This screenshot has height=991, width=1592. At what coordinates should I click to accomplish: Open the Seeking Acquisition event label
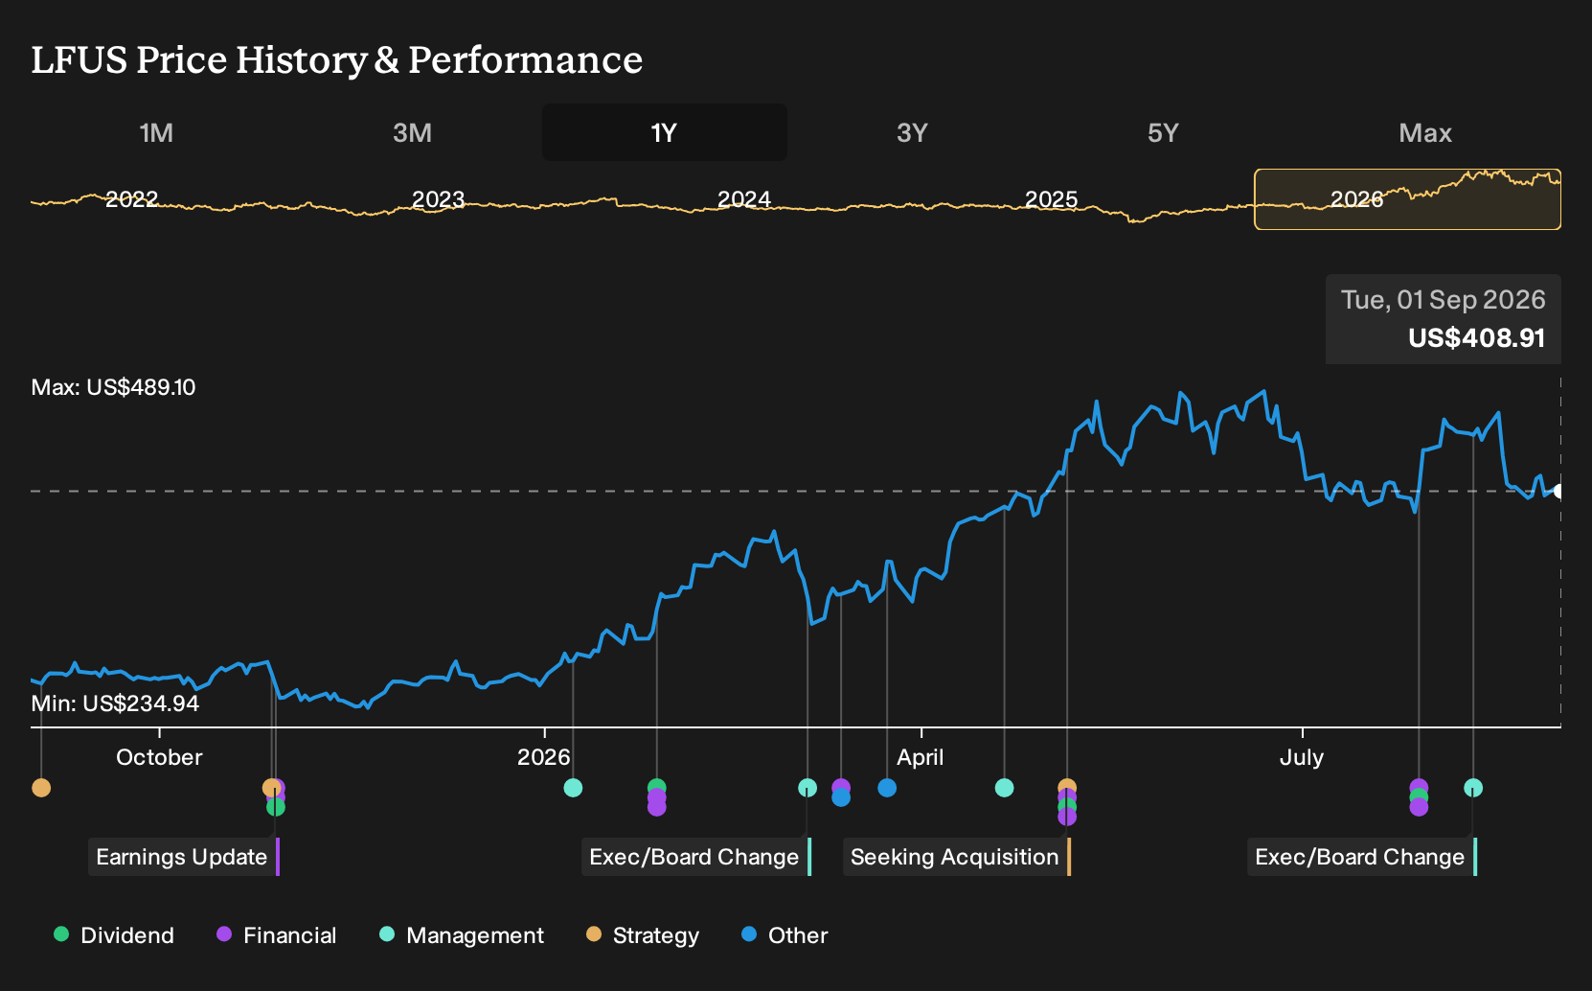click(x=956, y=857)
